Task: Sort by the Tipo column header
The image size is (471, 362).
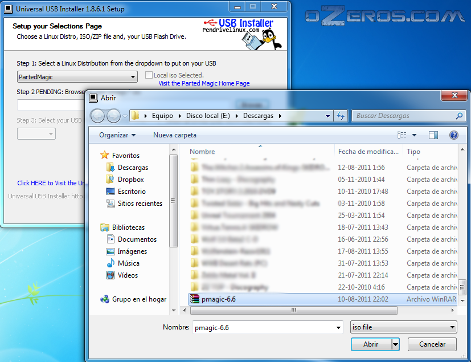Action: click(x=413, y=152)
